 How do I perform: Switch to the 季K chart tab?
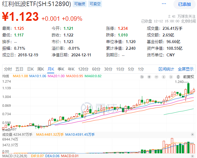(x=61, y=69)
